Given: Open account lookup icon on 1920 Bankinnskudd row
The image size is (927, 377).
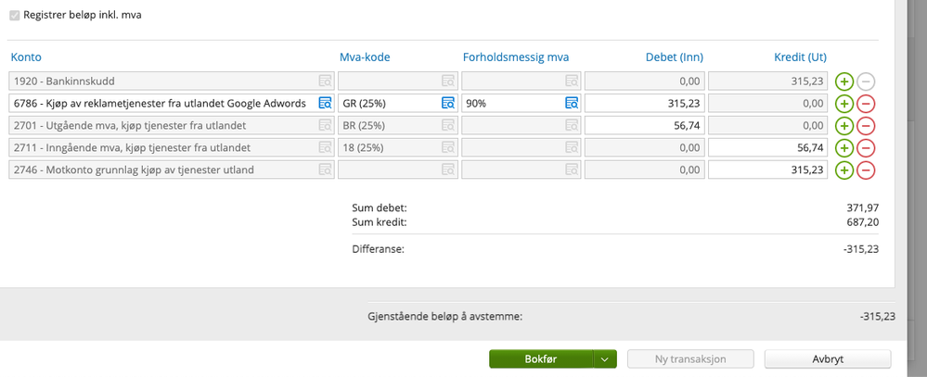Looking at the screenshot, I should tap(325, 81).
